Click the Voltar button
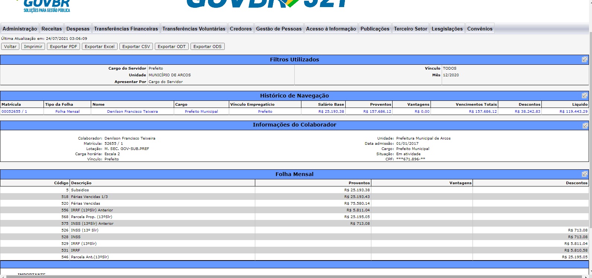592x278 pixels. coord(10,47)
